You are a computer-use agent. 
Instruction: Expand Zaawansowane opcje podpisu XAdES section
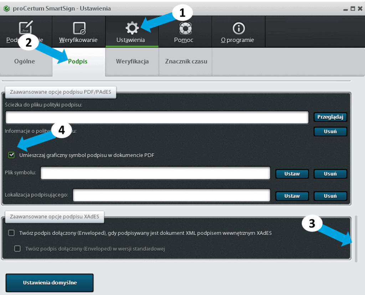54,217
